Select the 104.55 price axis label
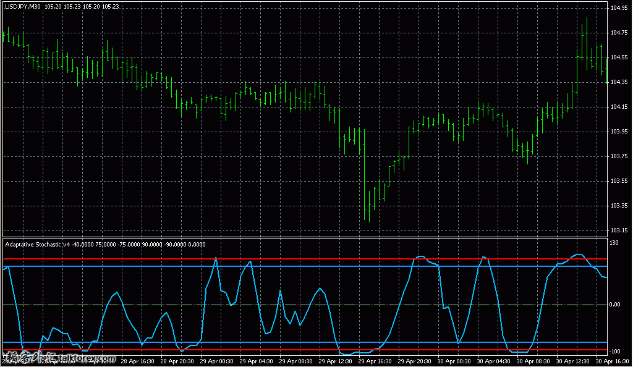Image resolution: width=633 pixels, height=367 pixels. (619, 57)
